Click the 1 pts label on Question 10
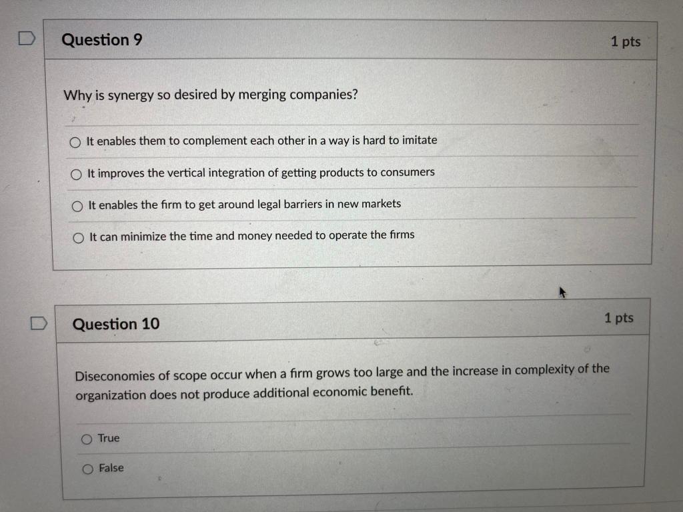683x512 pixels. coord(620,318)
